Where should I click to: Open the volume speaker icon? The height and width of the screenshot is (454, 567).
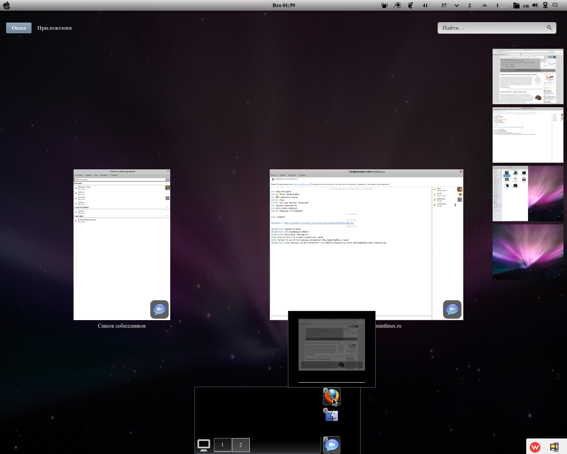coord(535,5)
